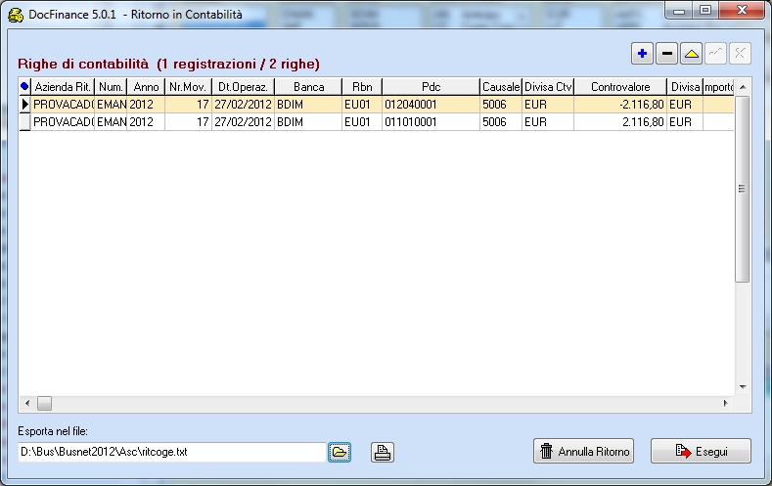The width and height of the screenshot is (772, 486).
Task: Click the horizontal scrollbar right arrow
Action: coord(725,403)
